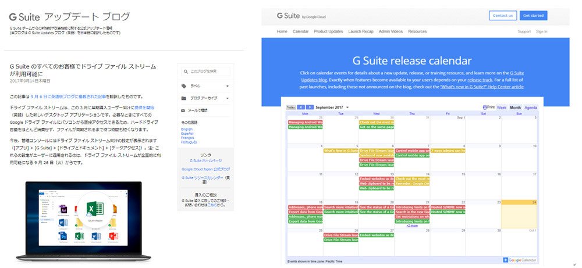
Task: Open the laptop Drive File Stream image
Action: 84,221
